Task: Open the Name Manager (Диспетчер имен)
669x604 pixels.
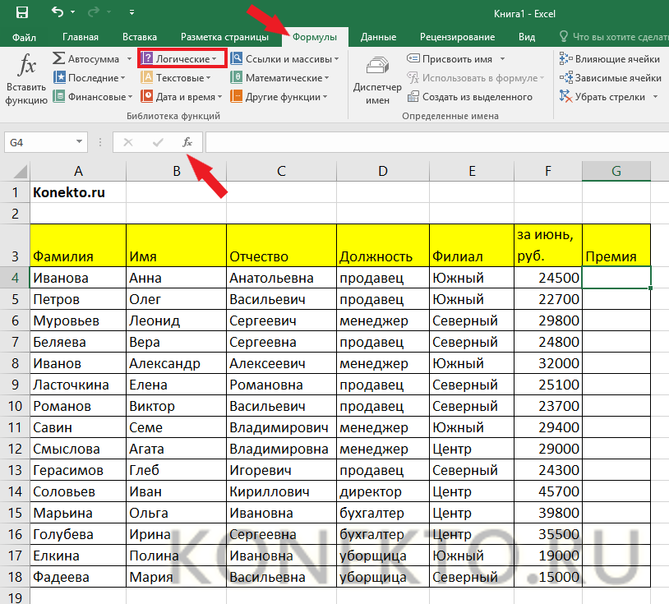Action: [x=377, y=80]
